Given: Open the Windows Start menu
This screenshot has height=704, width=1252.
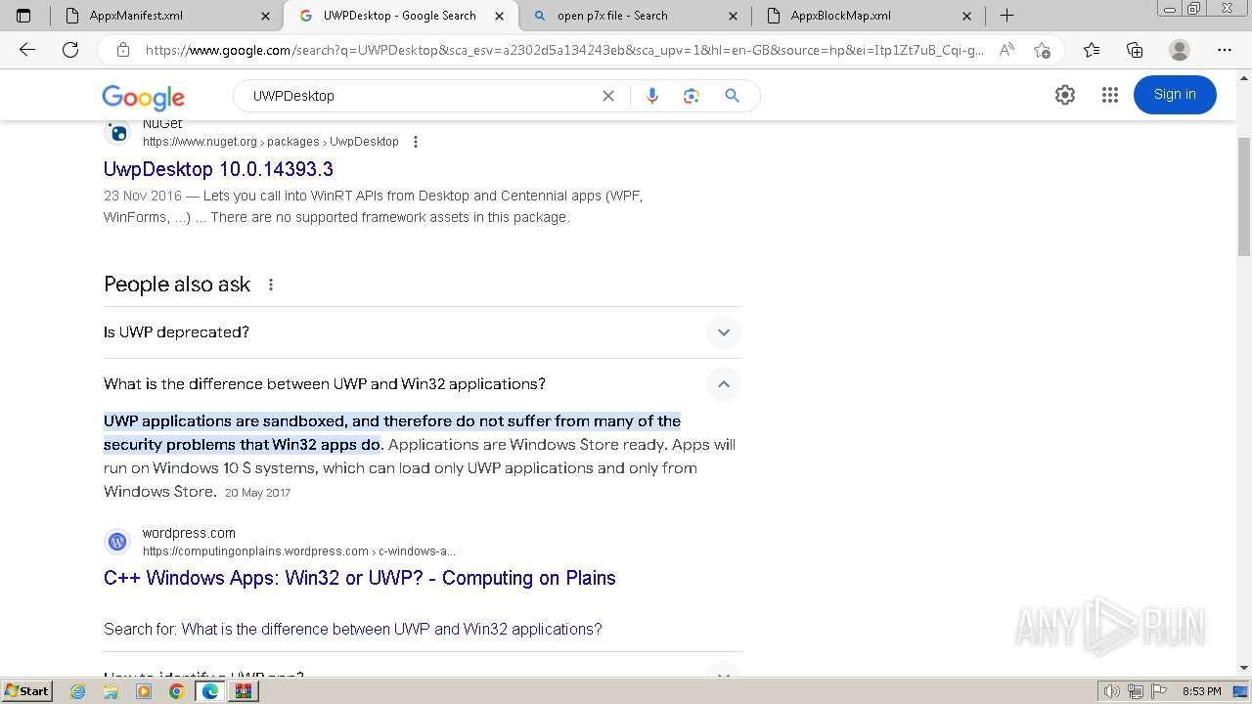Looking at the screenshot, I should 26,691.
